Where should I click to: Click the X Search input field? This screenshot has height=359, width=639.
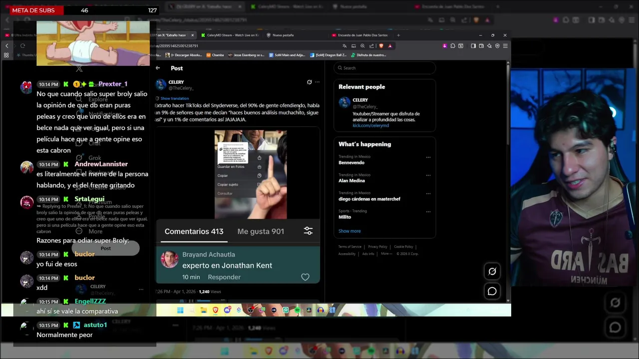[x=384, y=68]
